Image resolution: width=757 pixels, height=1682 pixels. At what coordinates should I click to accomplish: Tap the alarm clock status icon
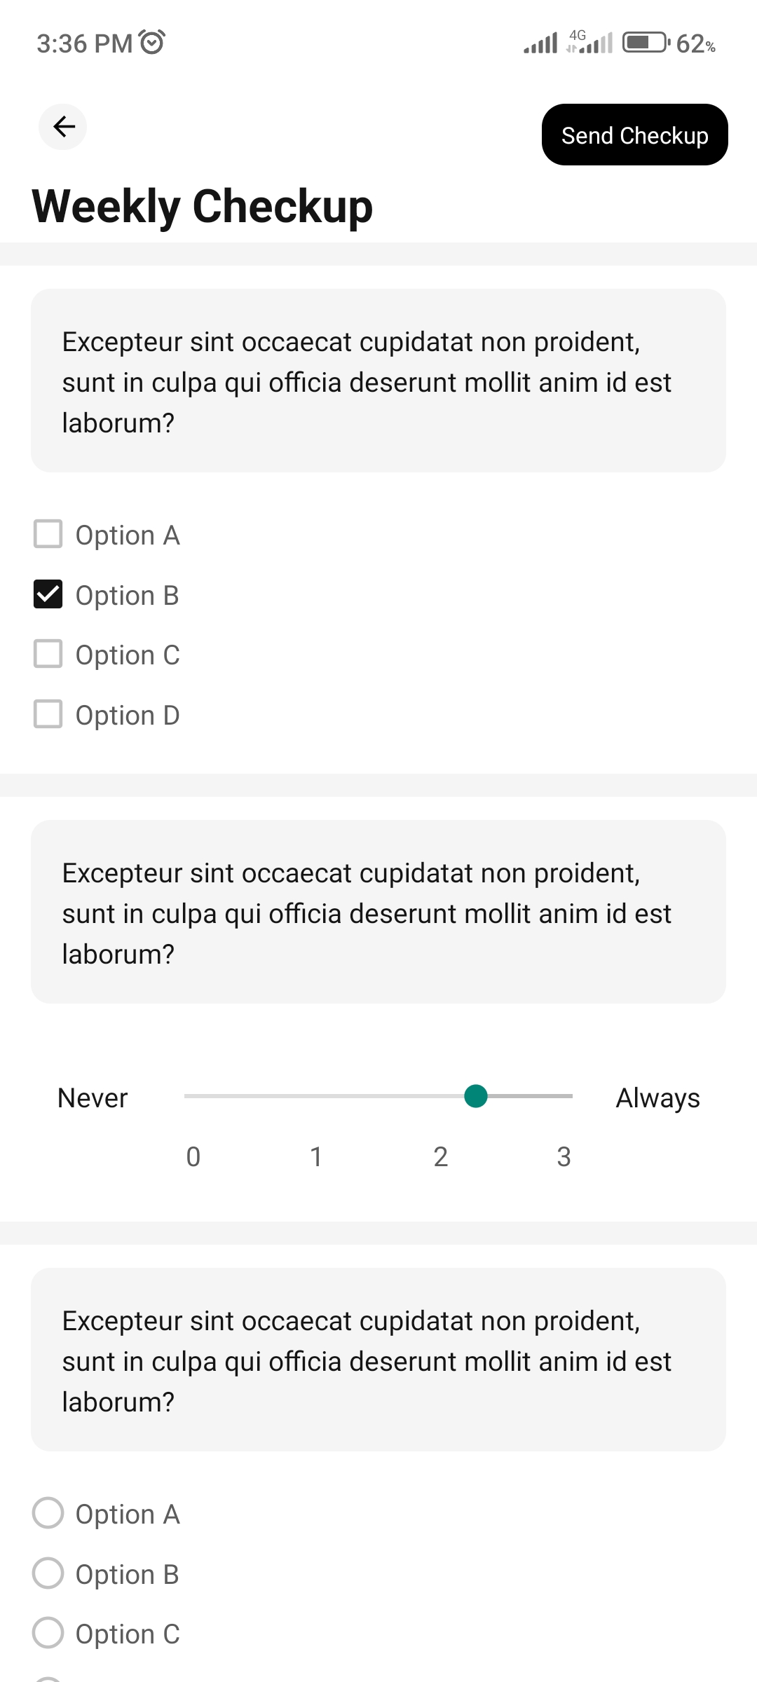152,43
